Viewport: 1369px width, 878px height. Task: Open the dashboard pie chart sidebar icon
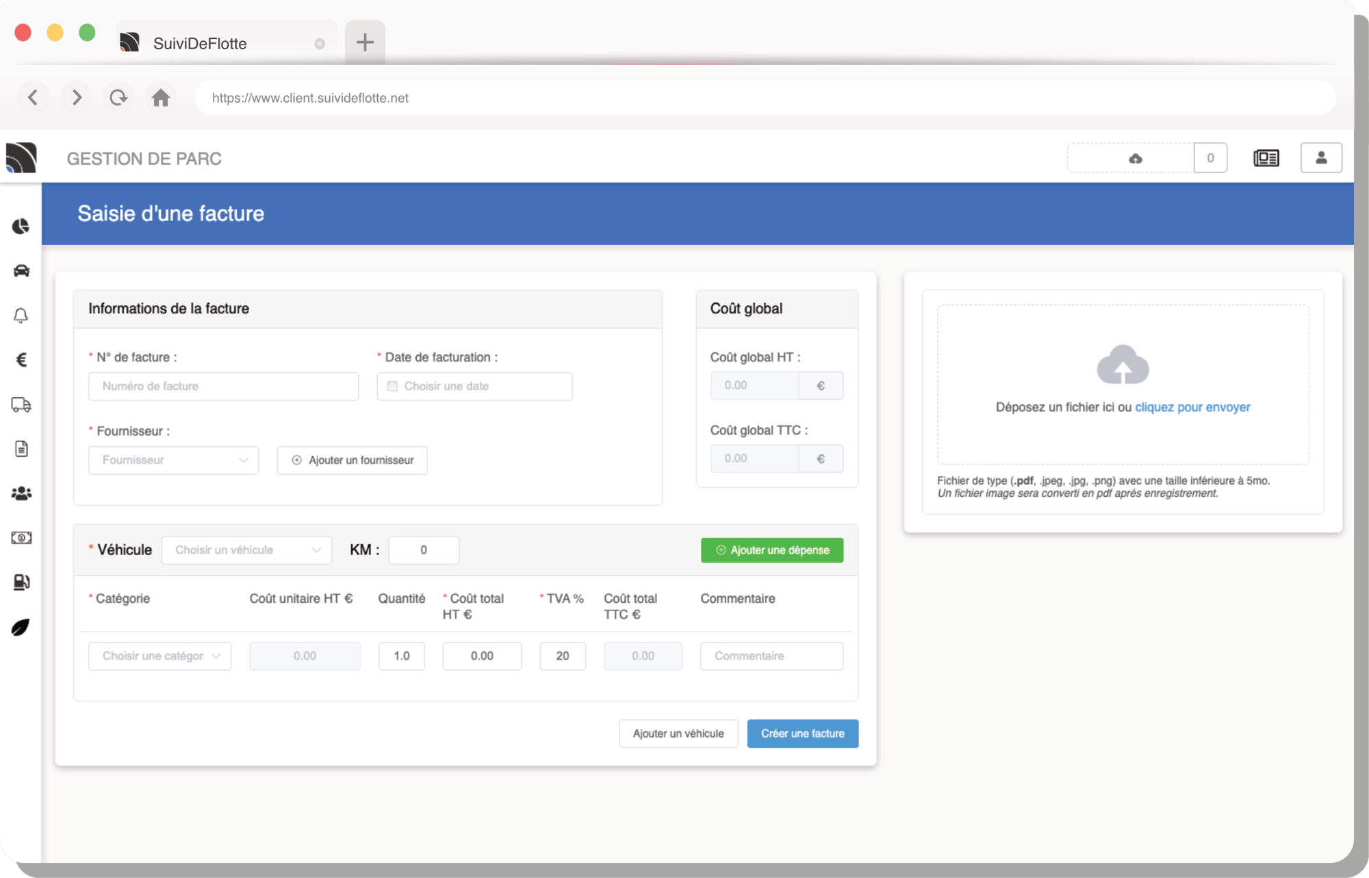21,226
